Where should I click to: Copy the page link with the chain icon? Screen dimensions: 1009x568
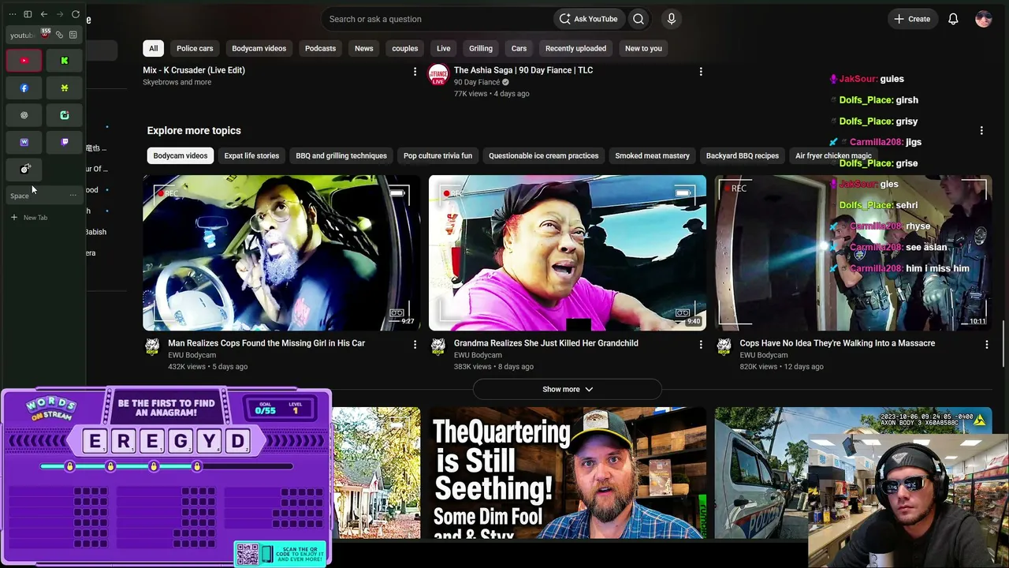59,35
